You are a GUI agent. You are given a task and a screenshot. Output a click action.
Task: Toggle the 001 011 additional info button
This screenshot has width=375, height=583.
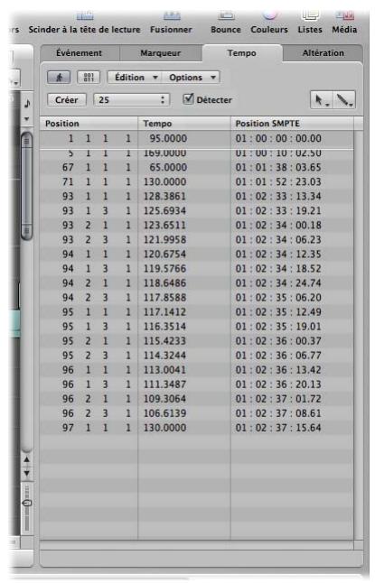pos(89,78)
